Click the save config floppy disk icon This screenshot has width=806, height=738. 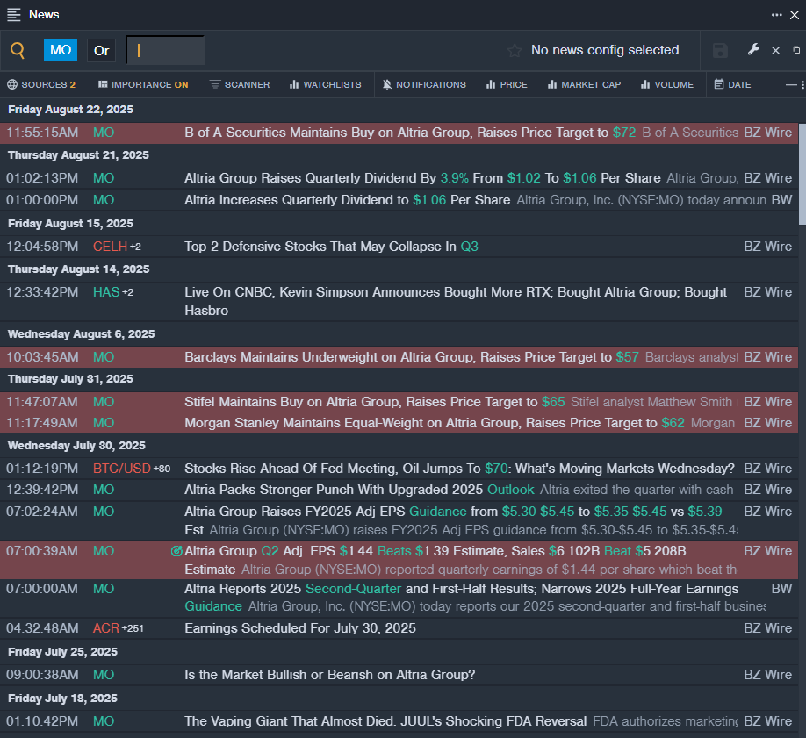coord(720,50)
